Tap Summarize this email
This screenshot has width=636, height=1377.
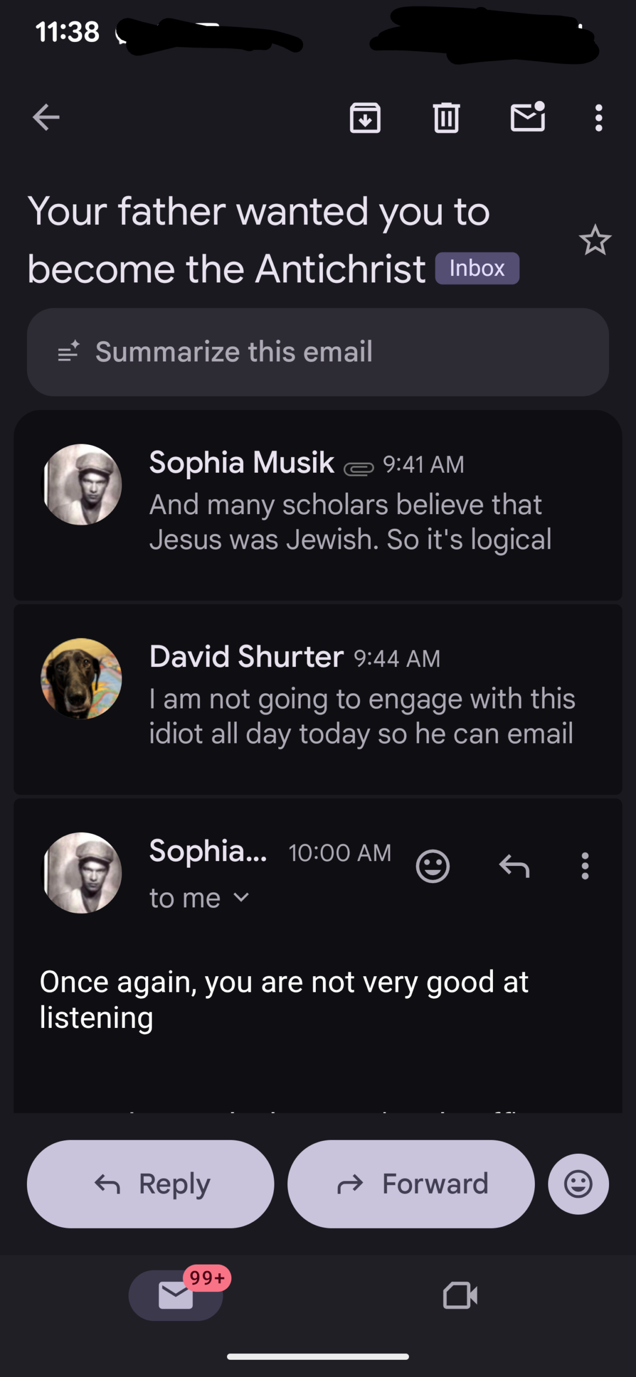coord(317,352)
